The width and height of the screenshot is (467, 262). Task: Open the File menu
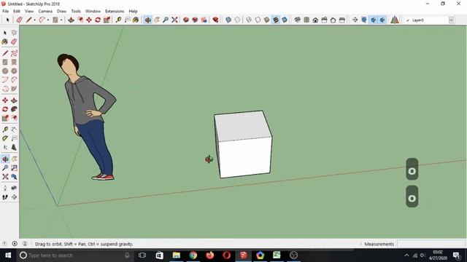pos(5,11)
